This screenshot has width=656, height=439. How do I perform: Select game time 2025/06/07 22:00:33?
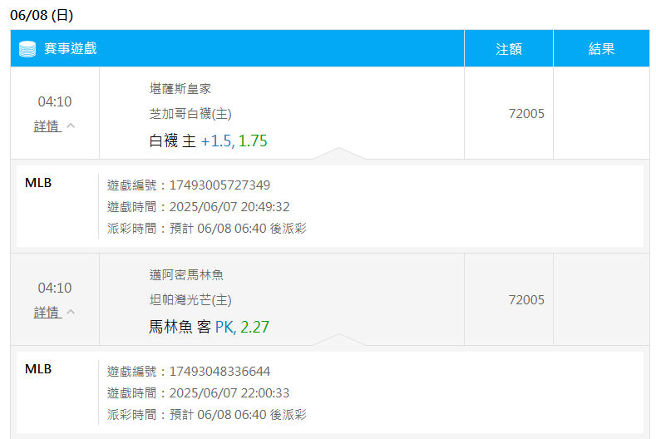(x=229, y=393)
